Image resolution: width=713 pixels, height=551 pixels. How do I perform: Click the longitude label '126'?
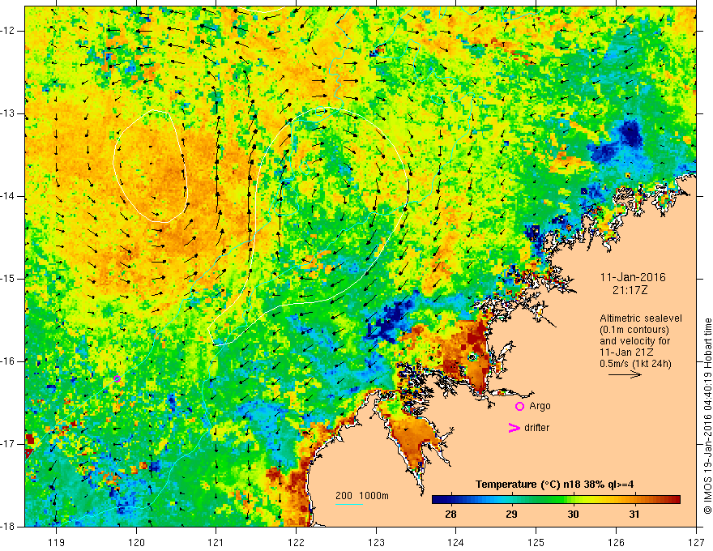[x=616, y=542]
